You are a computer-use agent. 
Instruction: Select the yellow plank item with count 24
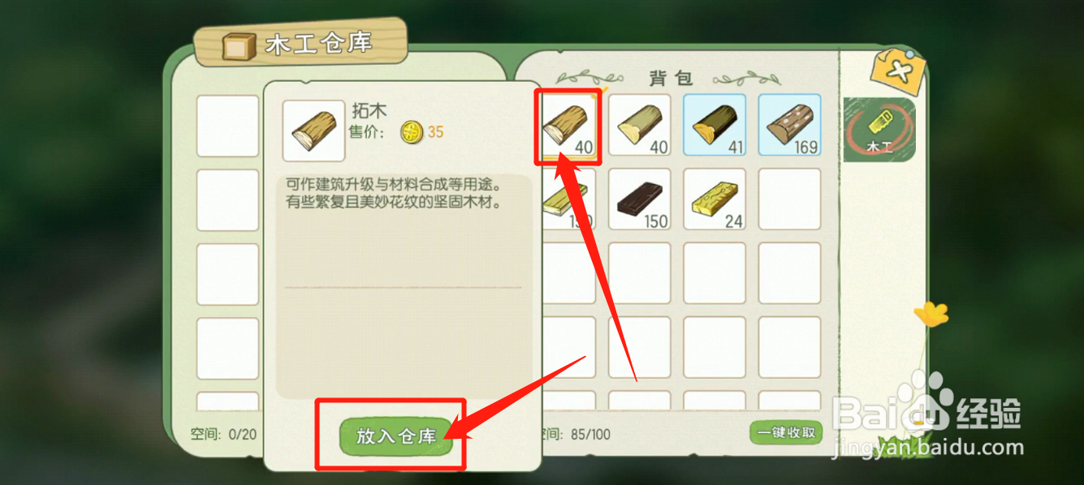715,200
